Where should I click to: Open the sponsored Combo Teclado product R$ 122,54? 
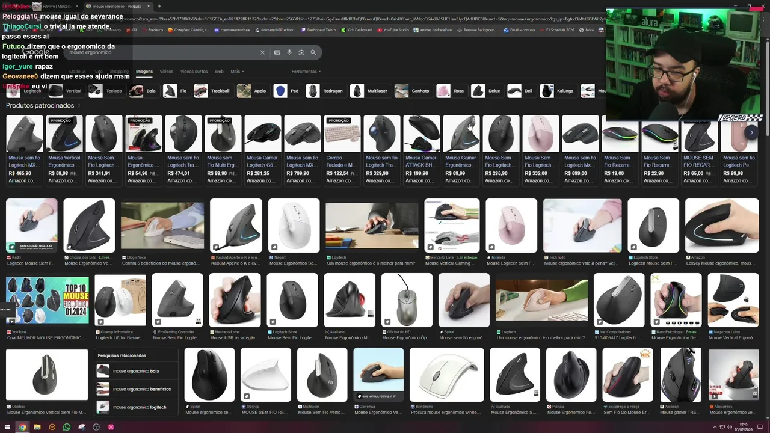pyautogui.click(x=342, y=150)
